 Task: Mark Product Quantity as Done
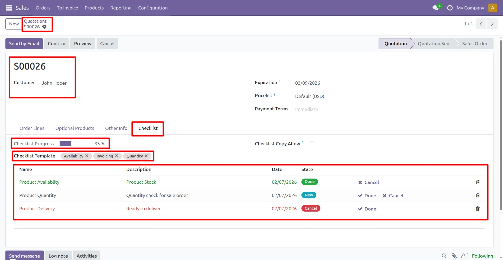pos(367,196)
